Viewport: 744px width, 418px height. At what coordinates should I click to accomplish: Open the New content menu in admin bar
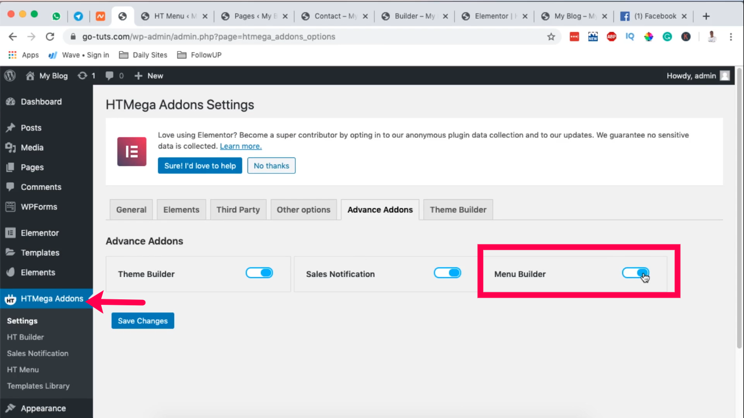pos(149,76)
